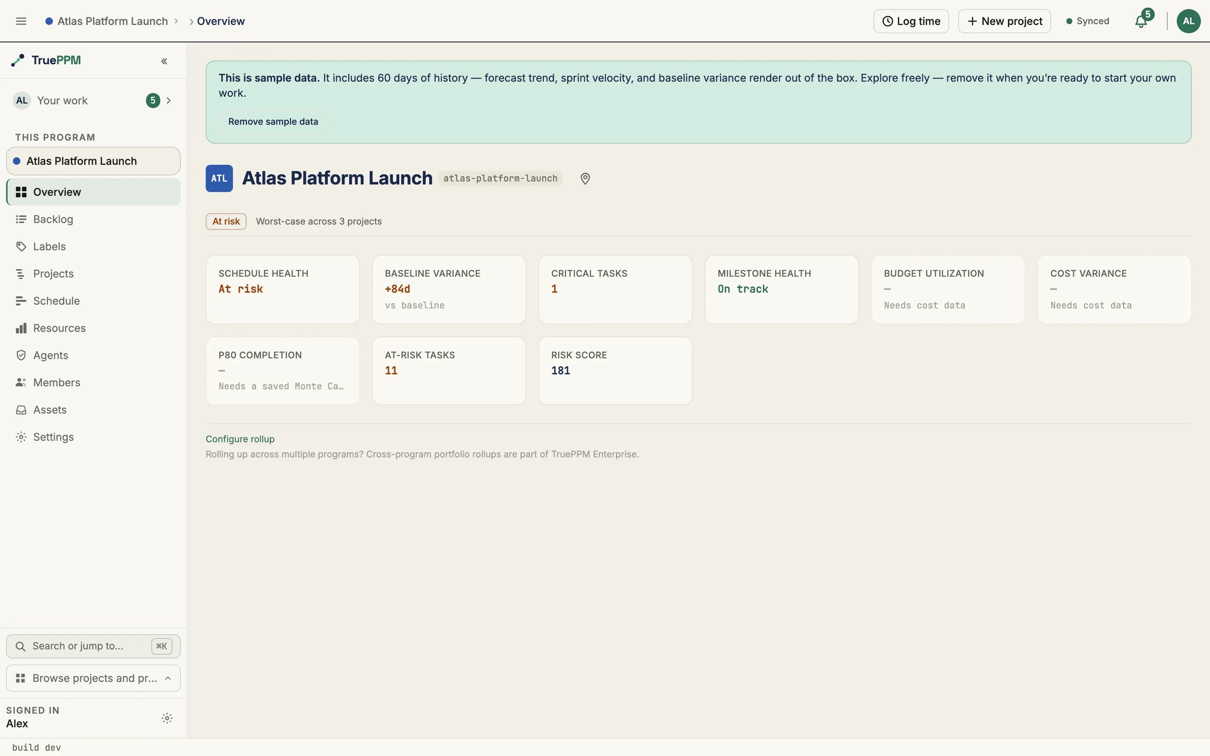Open the hamburger menu icon
1210x756 pixels.
[21, 21]
